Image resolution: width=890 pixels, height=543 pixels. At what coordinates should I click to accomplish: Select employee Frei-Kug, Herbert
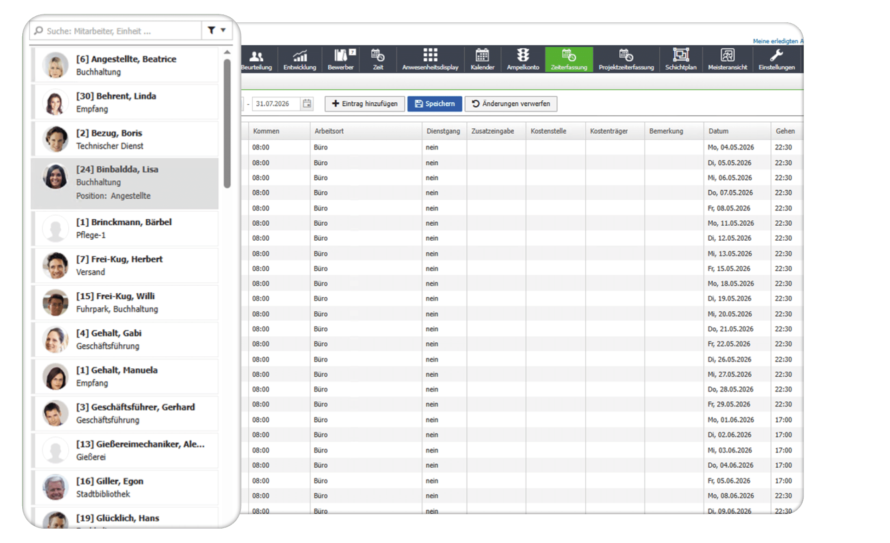125,265
